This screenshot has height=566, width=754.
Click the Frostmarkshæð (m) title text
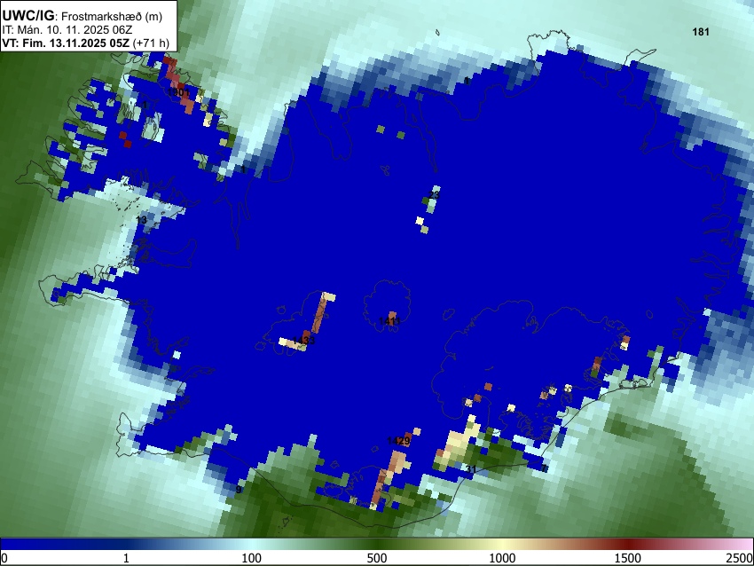112,16
